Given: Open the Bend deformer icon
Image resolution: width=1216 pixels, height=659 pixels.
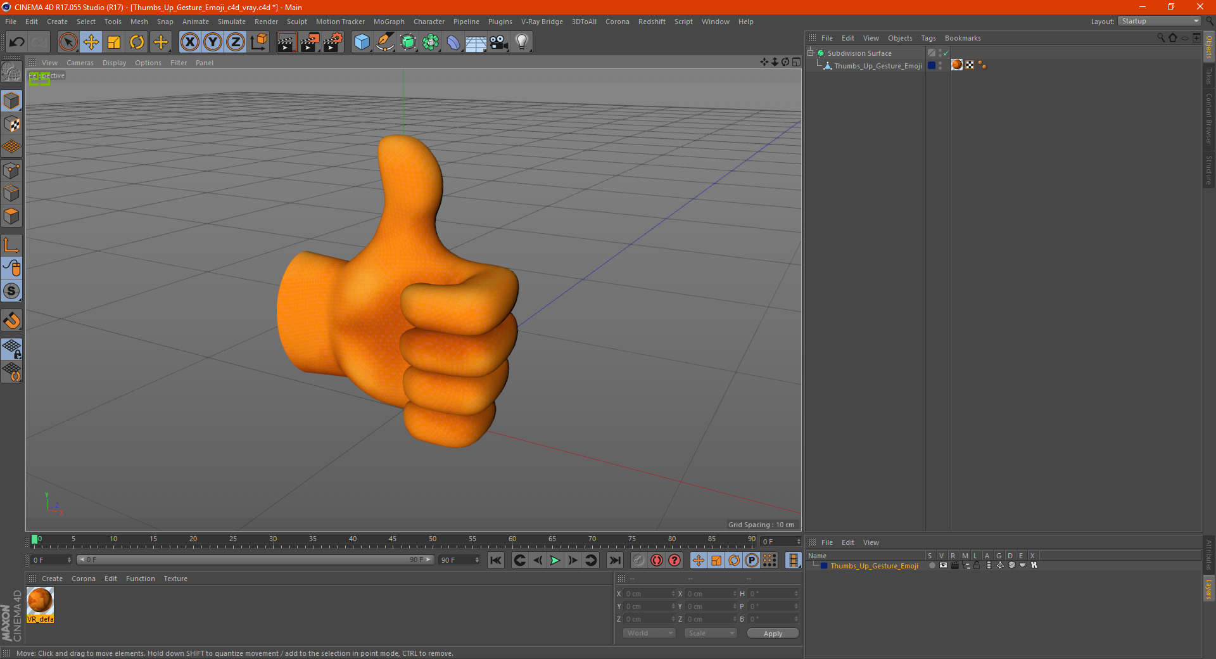Looking at the screenshot, I should coord(453,42).
